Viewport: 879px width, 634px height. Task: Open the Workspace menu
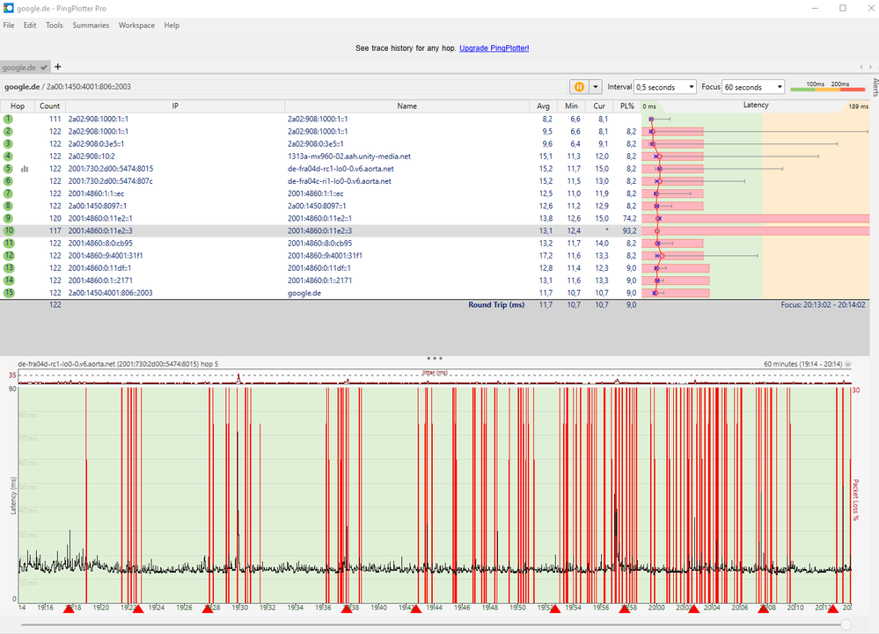[x=136, y=26]
